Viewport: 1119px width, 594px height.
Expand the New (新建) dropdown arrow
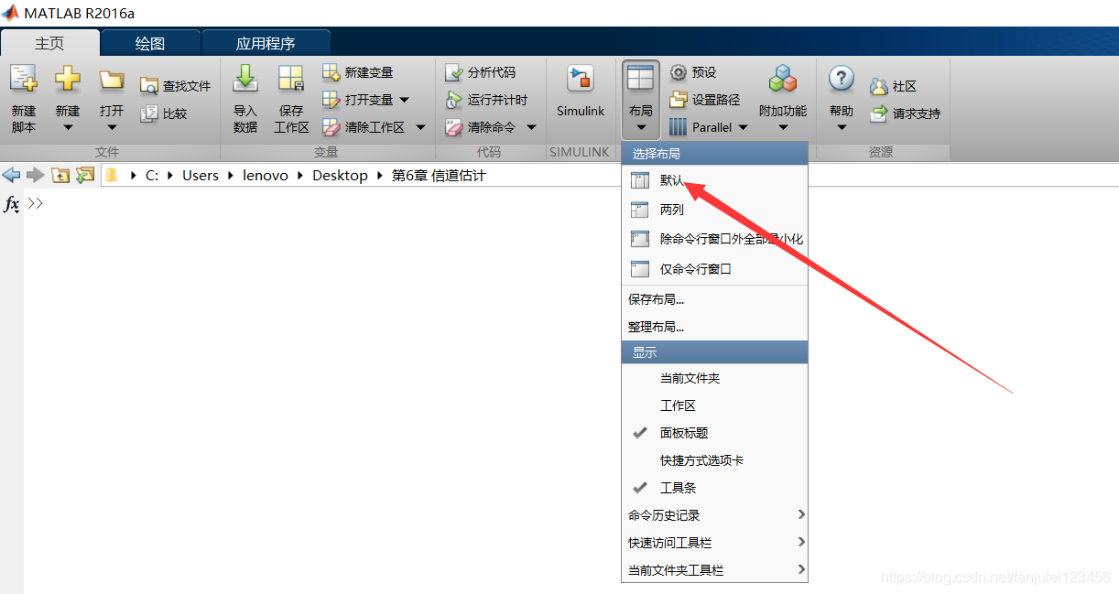click(x=68, y=128)
